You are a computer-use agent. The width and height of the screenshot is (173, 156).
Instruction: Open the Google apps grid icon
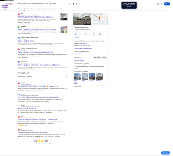162,4
